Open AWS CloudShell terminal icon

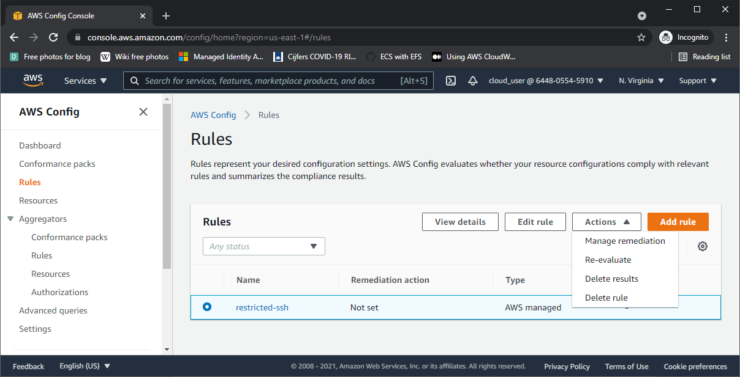pos(451,81)
